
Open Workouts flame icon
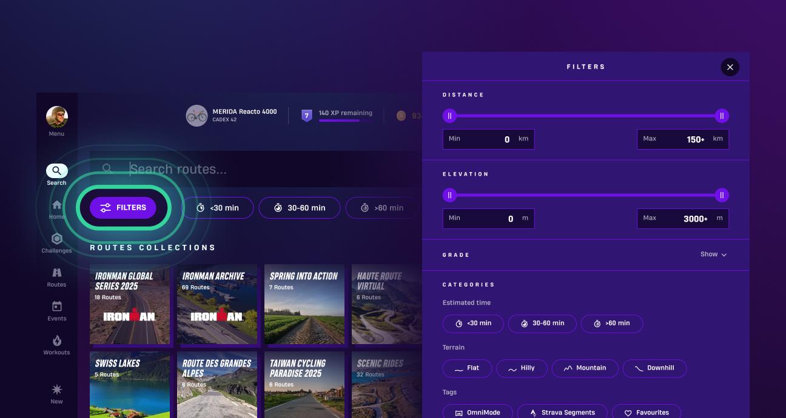pos(56,342)
